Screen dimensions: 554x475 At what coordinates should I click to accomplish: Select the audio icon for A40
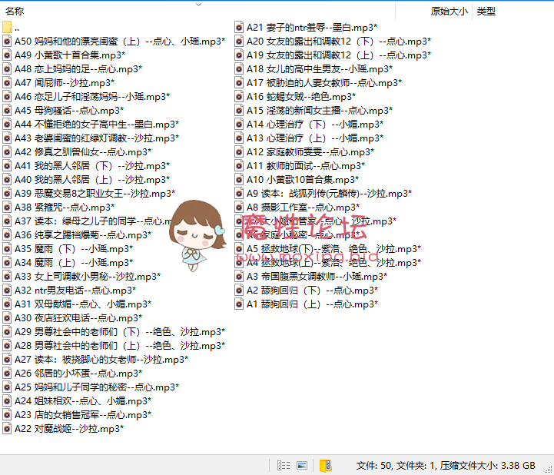7,180
